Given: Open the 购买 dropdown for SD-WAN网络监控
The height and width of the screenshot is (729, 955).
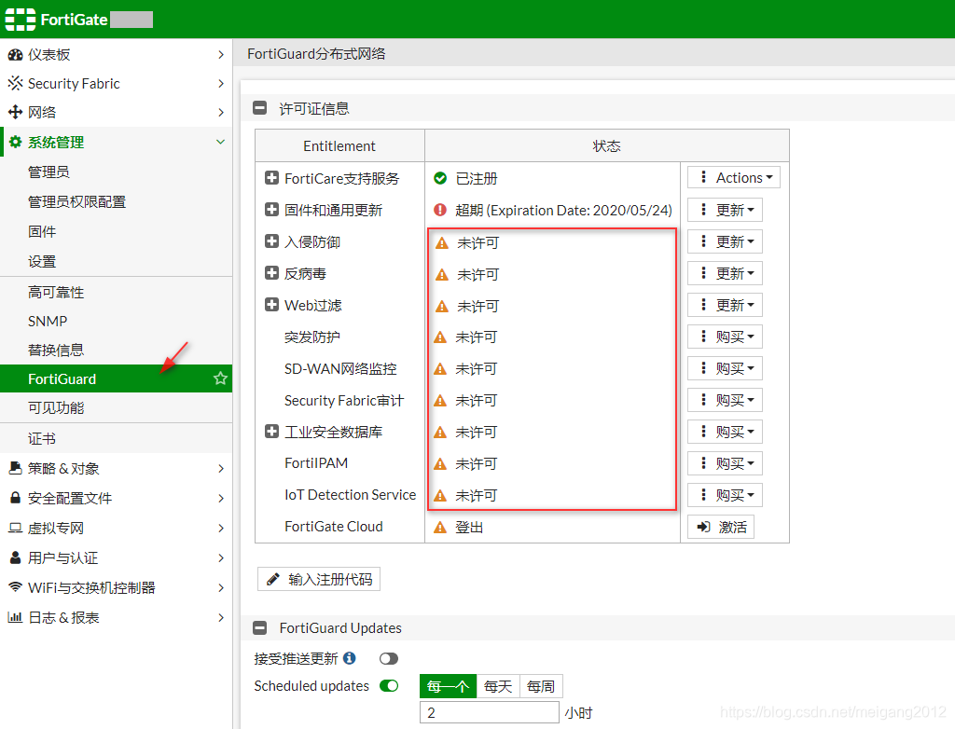Looking at the screenshot, I should pos(725,368).
